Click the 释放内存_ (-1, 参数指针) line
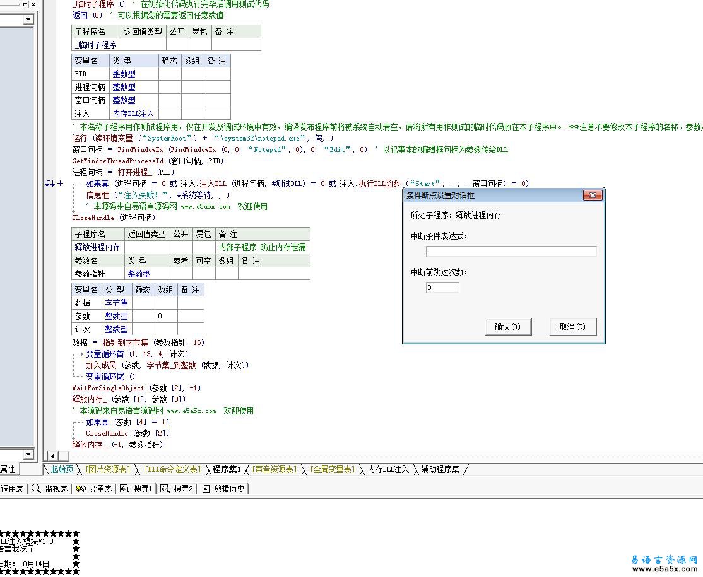The height and width of the screenshot is (577, 703). pyautogui.click(x=117, y=445)
